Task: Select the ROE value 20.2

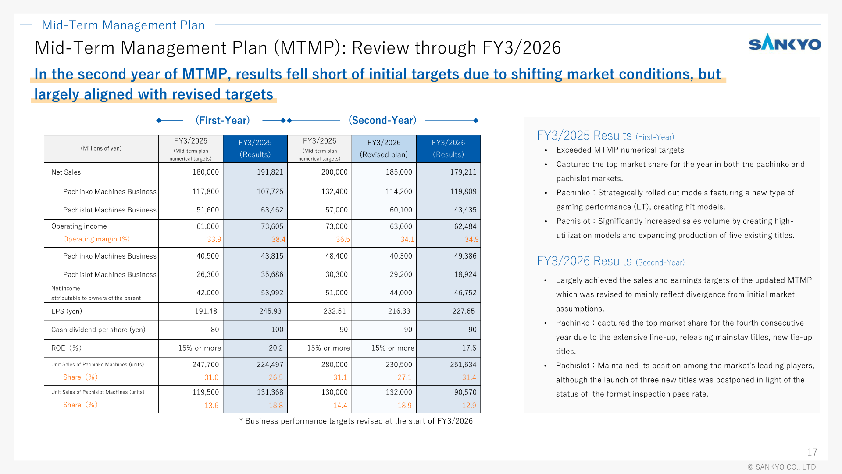Action: (x=276, y=348)
